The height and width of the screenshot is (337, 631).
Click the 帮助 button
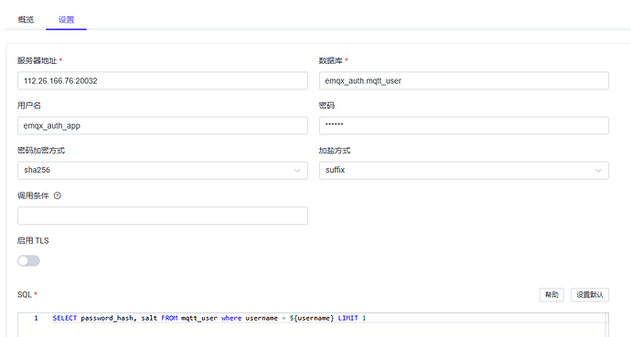point(551,295)
